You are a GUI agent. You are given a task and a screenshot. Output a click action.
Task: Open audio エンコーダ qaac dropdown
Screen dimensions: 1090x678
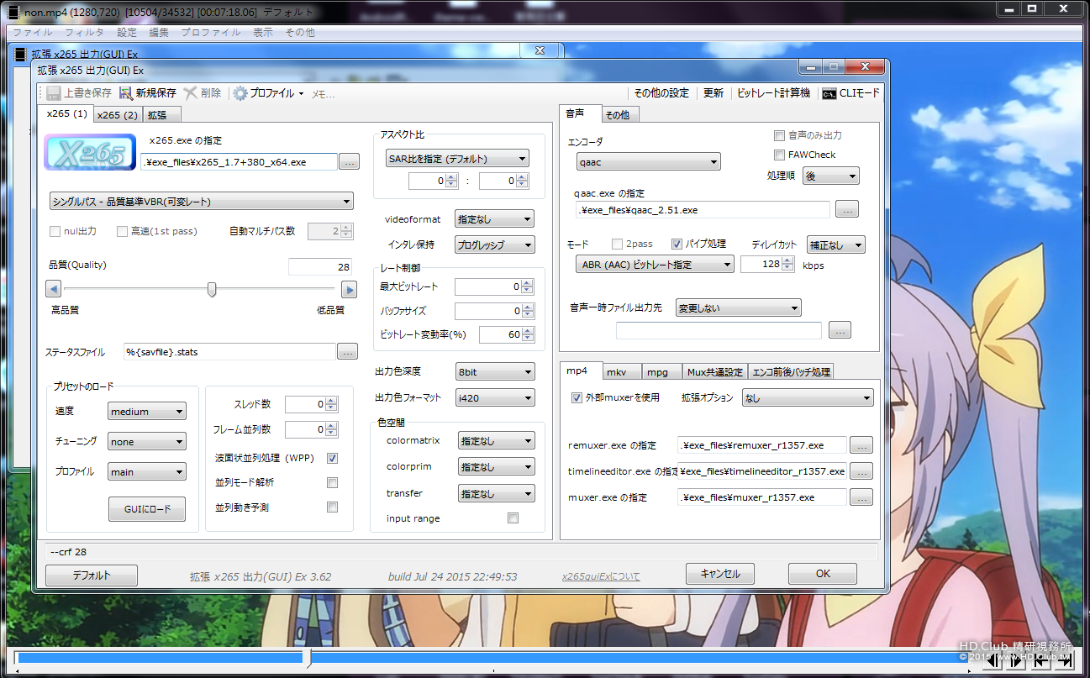648,161
